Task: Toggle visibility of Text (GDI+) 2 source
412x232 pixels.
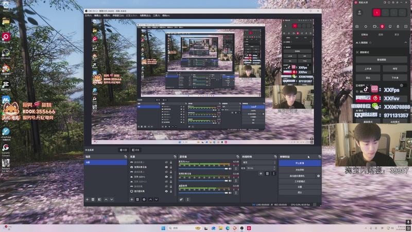Action: [x=166, y=181]
